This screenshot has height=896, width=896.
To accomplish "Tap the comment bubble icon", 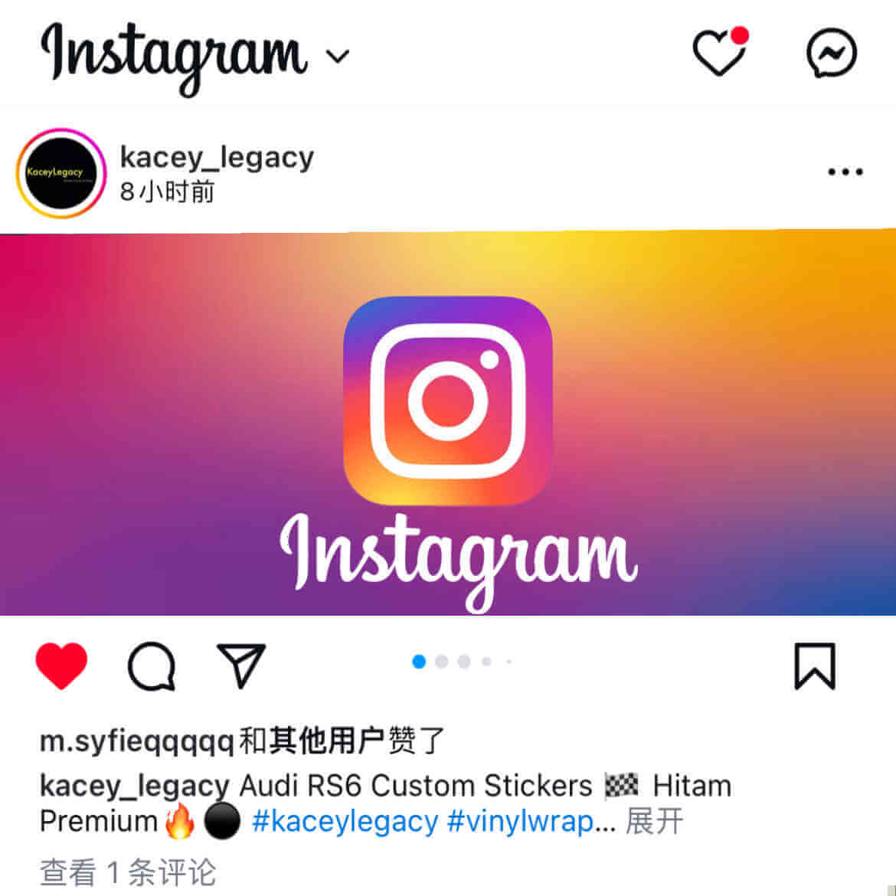I will [152, 666].
